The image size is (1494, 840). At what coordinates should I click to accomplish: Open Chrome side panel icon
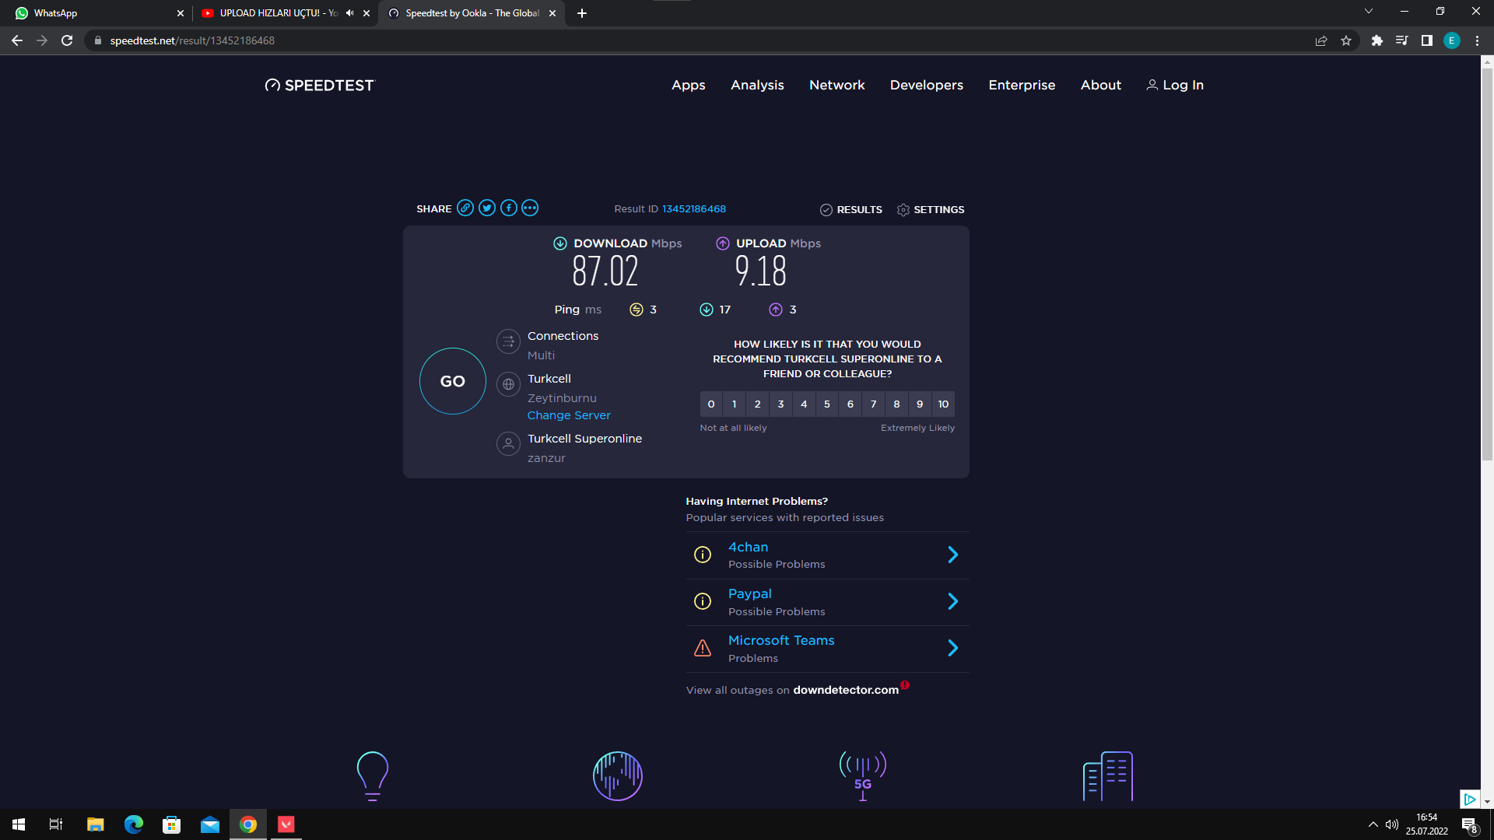(1427, 40)
